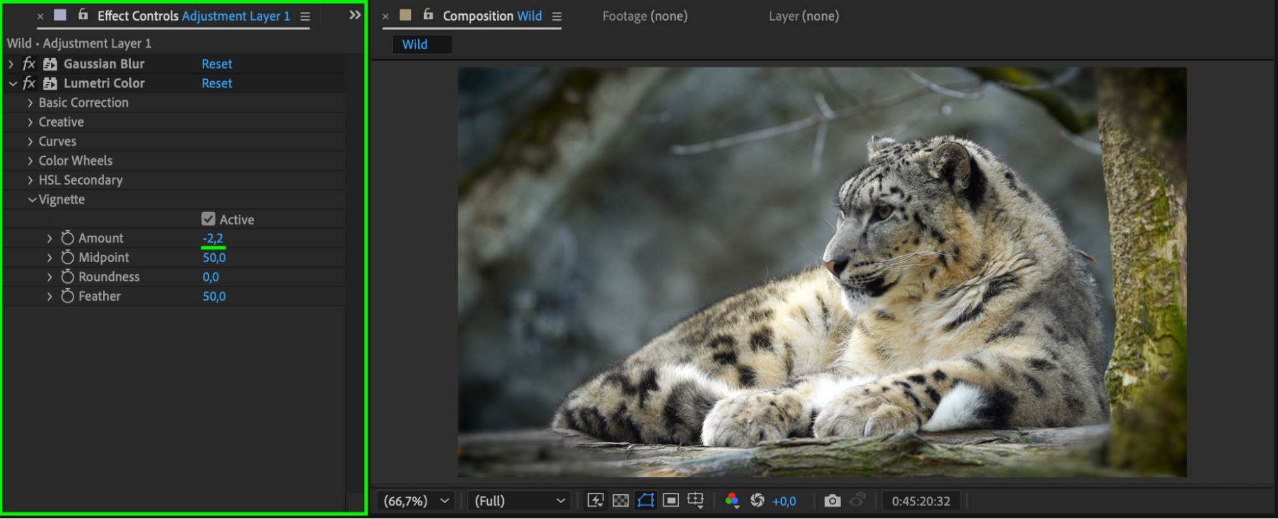Take a snapshot with camera icon

(x=832, y=500)
